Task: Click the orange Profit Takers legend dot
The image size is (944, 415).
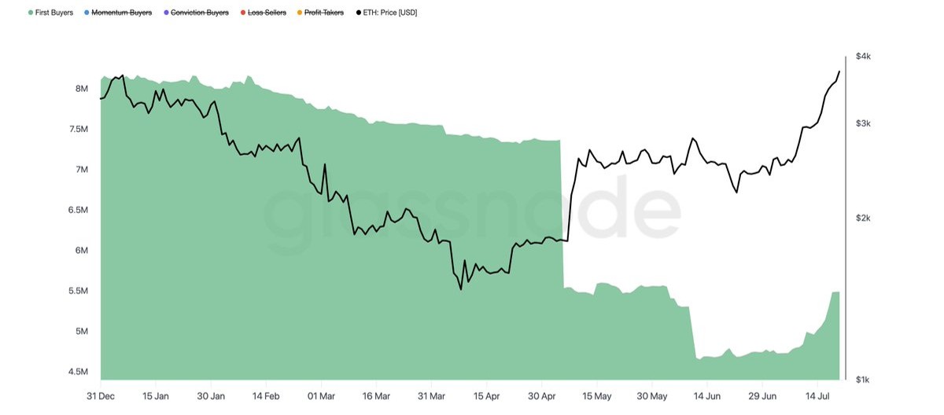Action: click(x=300, y=13)
